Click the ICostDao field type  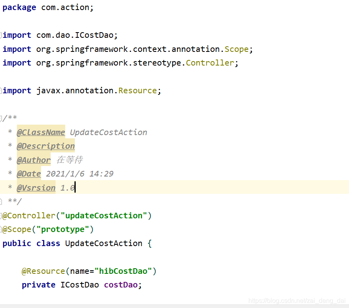80,285
